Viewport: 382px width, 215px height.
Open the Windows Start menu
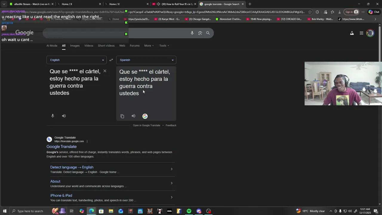pyautogui.click(x=5, y=211)
